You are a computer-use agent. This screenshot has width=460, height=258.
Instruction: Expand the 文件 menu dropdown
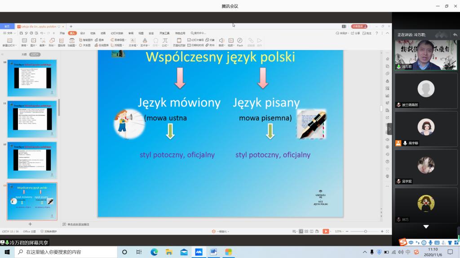pyautogui.click(x=10, y=33)
